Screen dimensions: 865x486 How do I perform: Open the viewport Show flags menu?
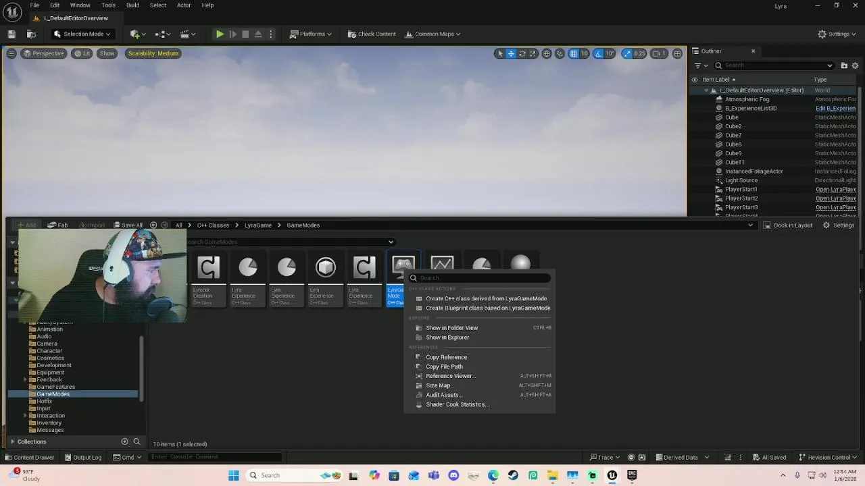(107, 53)
